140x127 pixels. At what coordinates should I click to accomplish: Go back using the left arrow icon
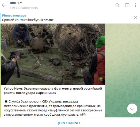[x=4, y=5]
